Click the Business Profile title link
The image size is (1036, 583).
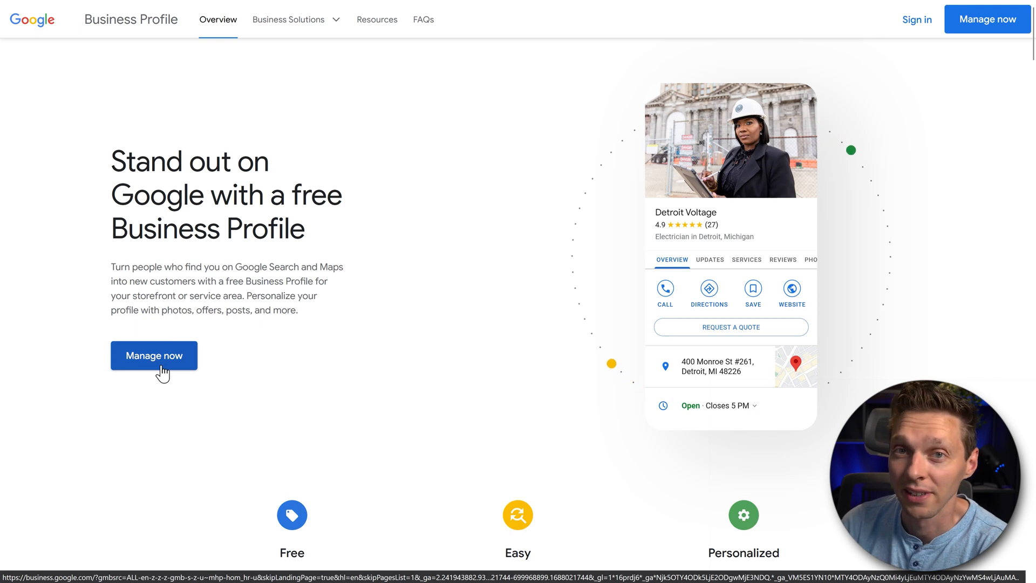[131, 19]
